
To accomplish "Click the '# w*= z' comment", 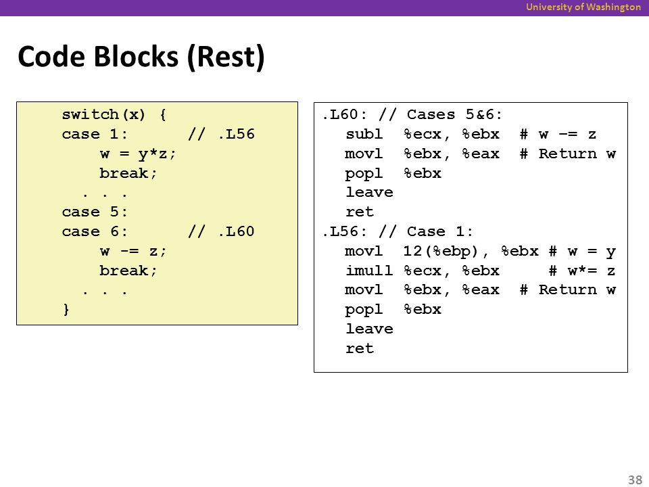I will [582, 271].
